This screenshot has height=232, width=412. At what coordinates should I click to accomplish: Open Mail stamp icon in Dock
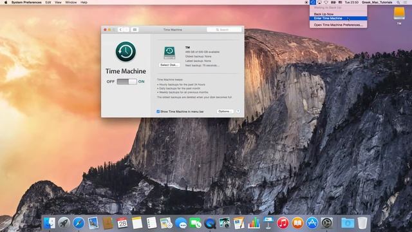[93, 223]
